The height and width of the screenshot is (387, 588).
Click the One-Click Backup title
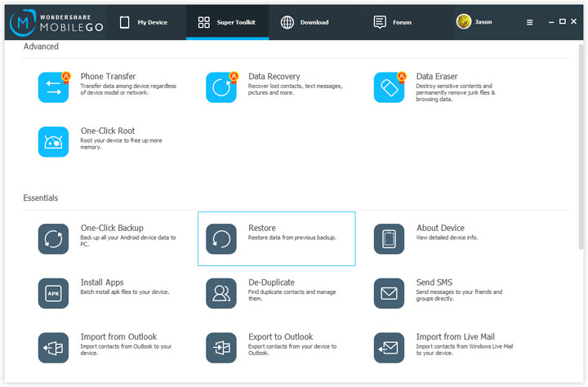pyautogui.click(x=112, y=228)
